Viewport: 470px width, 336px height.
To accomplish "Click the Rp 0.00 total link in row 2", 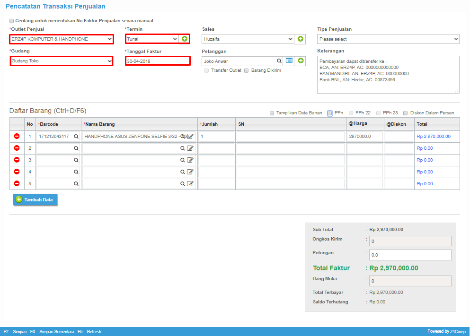I will click(x=425, y=148).
